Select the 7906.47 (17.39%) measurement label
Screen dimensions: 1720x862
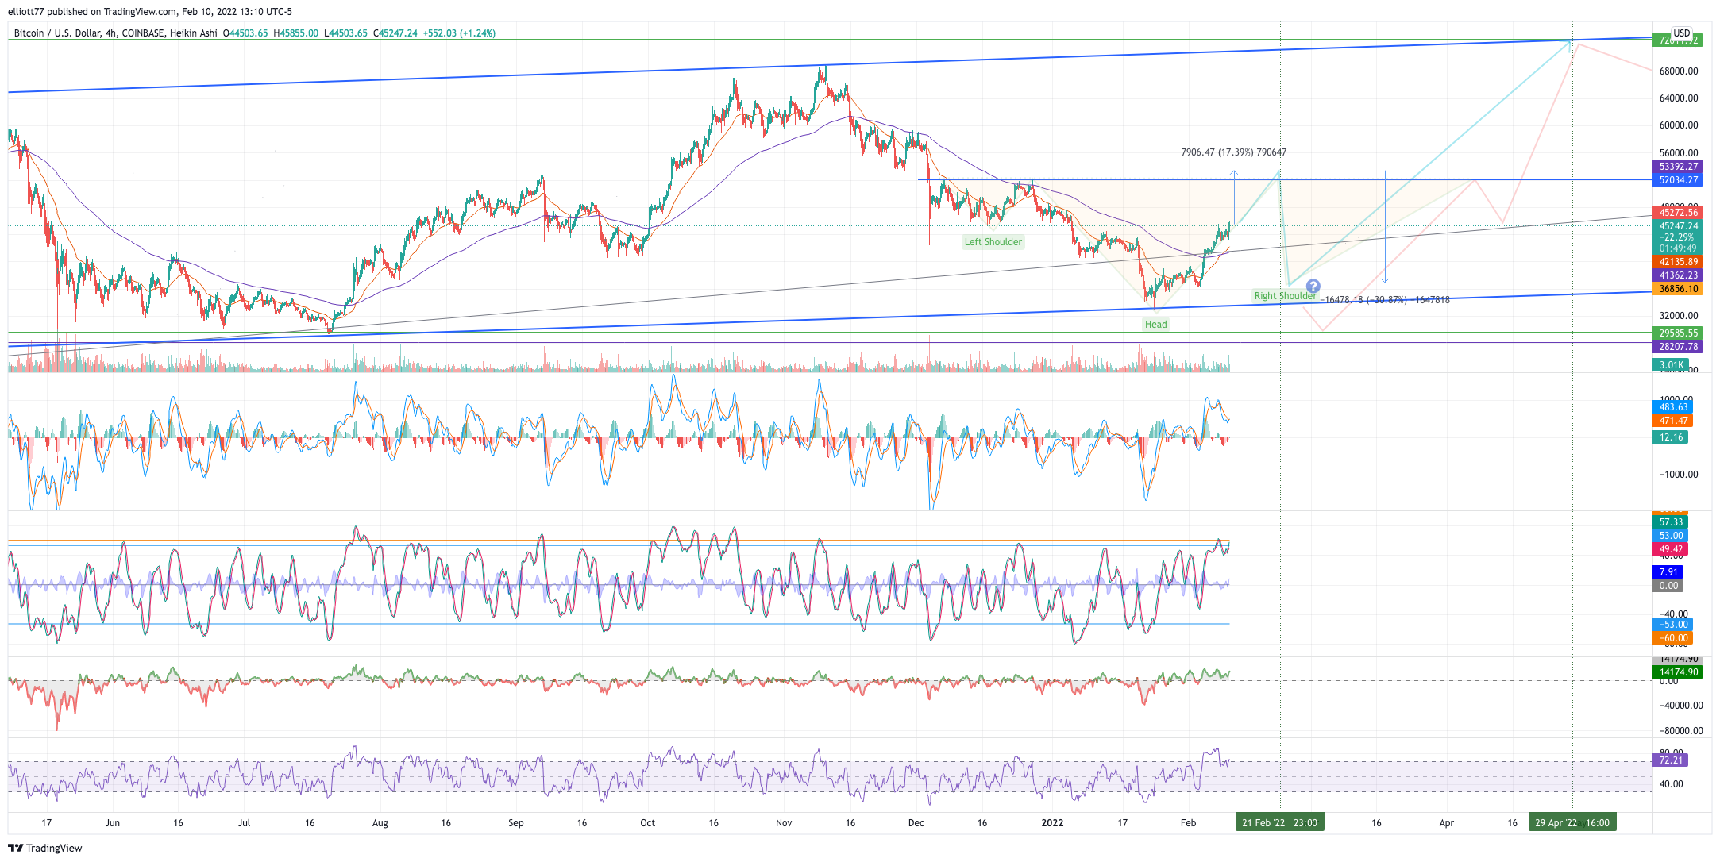tap(1233, 152)
